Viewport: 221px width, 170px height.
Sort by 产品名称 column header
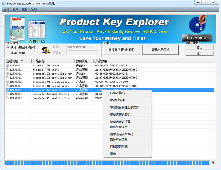(x=53, y=61)
